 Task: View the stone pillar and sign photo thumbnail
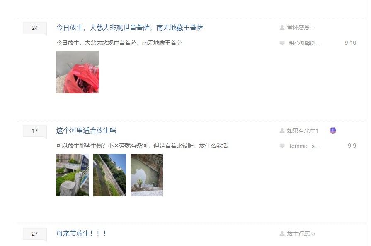click(x=73, y=175)
